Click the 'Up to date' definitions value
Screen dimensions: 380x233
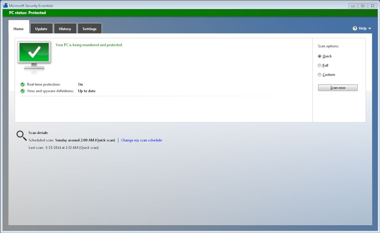(87, 91)
